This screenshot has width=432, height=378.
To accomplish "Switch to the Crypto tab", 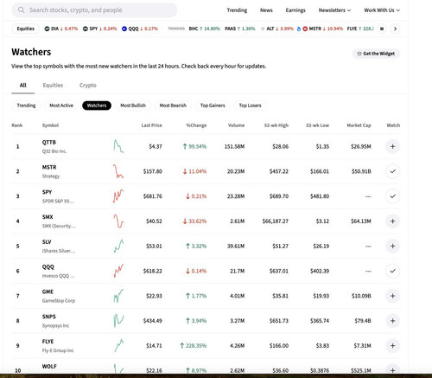I will point(88,86).
